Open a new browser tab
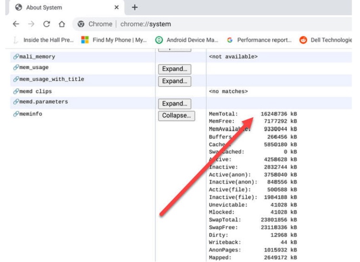 click(x=134, y=7)
